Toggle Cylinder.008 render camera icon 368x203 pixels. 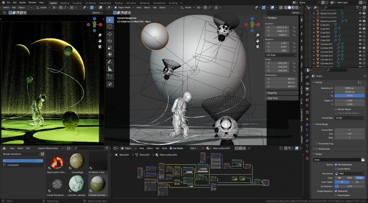364,48
